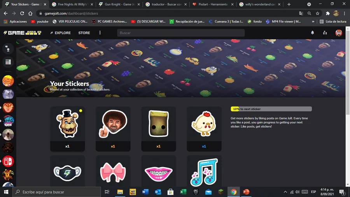Show hidden system tray icons

coord(285,192)
